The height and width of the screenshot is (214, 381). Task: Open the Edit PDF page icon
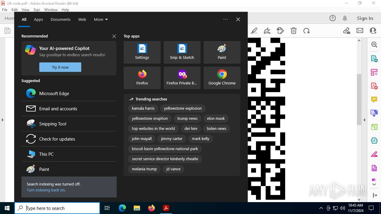coord(280,31)
